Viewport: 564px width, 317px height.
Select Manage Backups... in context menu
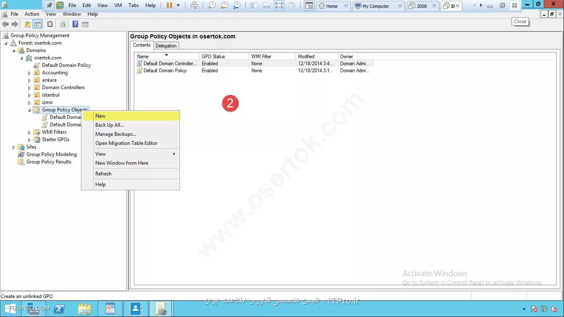tap(131, 134)
